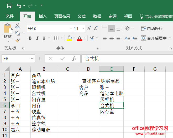This screenshot has width=173, height=138.
Task: Click the Borders icon
Action: coord(56,38)
